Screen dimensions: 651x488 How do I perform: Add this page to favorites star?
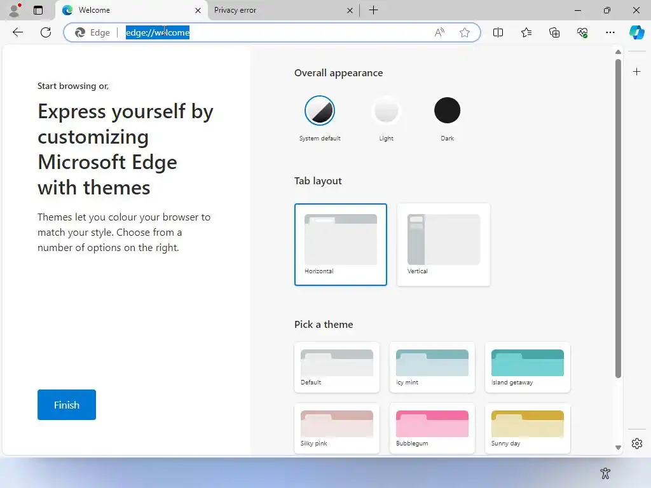(x=465, y=32)
